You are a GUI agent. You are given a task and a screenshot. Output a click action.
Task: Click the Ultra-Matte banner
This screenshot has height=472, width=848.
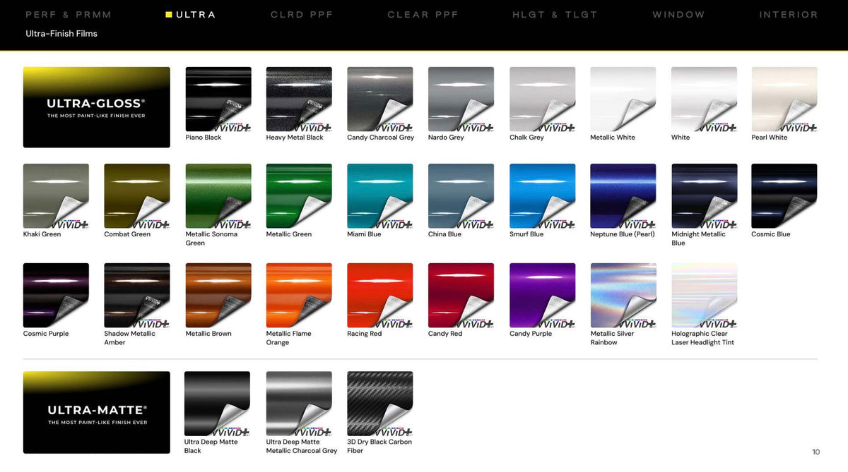pyautogui.click(x=97, y=412)
